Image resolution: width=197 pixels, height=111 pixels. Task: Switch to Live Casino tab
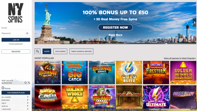click(60, 51)
